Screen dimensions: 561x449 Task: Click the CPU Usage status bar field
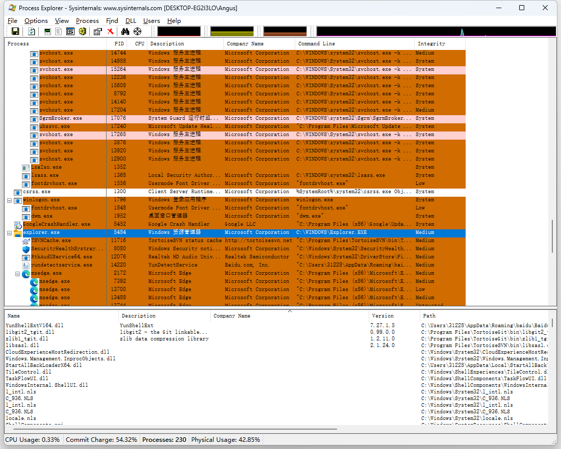pyautogui.click(x=33, y=440)
